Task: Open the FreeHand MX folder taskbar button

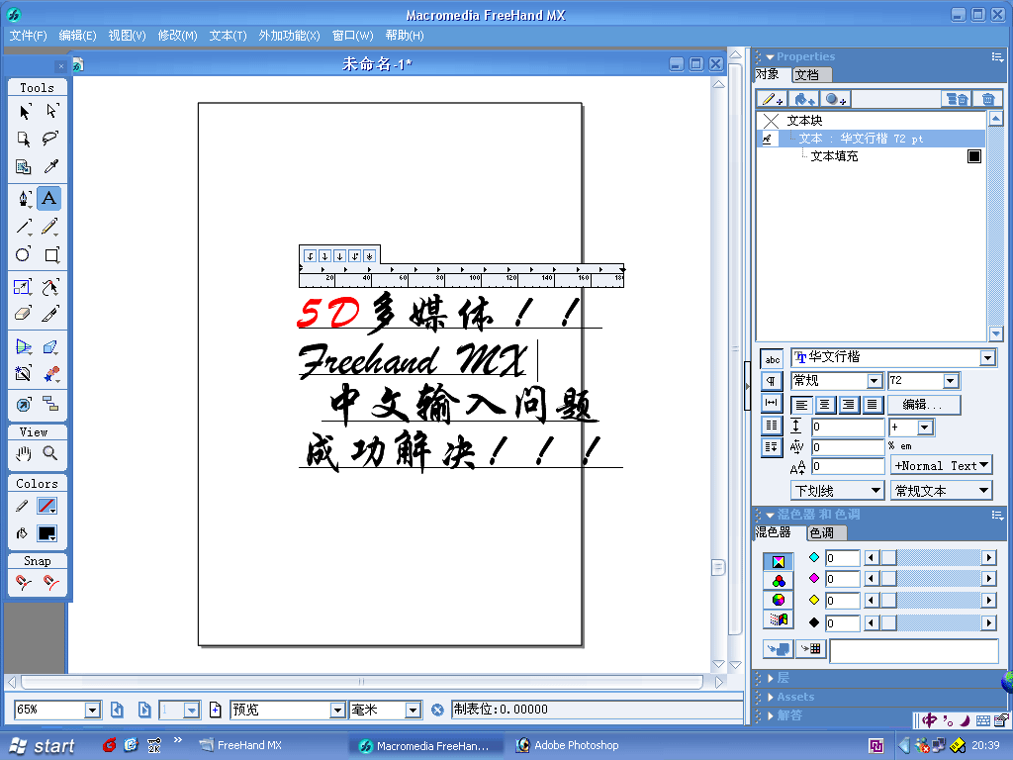Action: (241, 745)
